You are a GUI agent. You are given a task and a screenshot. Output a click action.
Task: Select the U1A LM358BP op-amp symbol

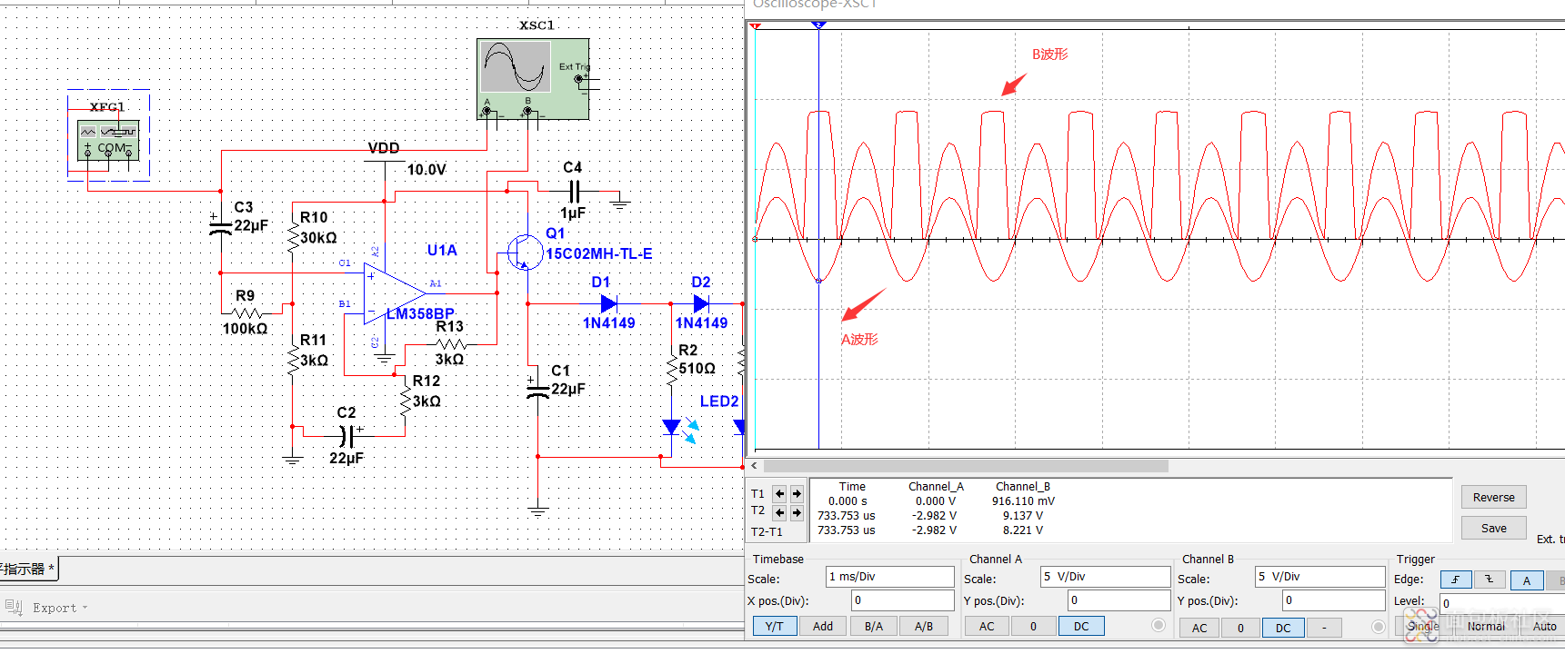[395, 293]
